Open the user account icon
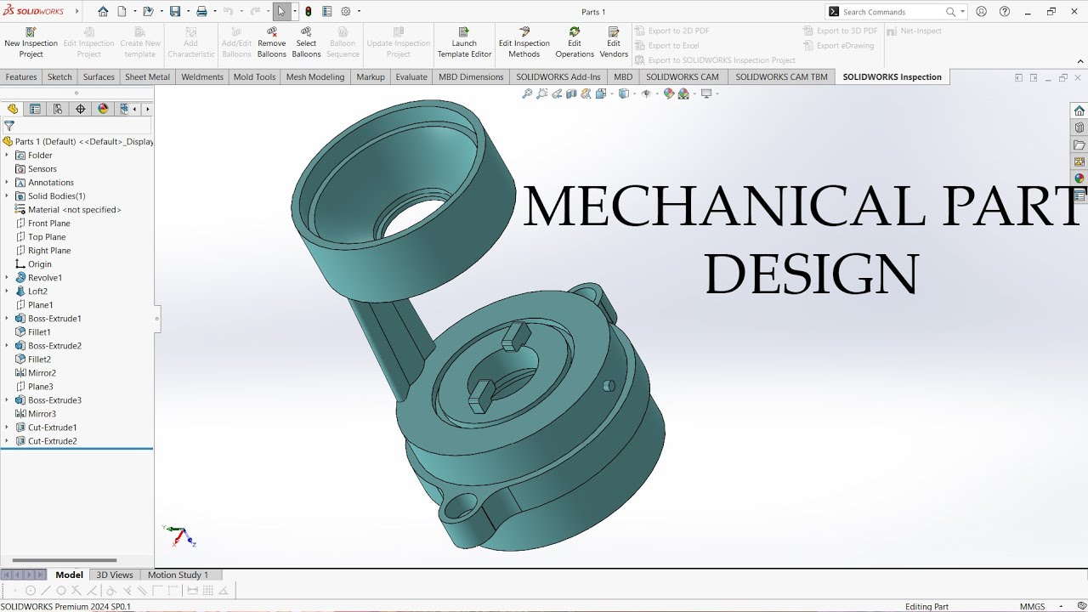Viewport: 1088px width, 612px height. [982, 12]
